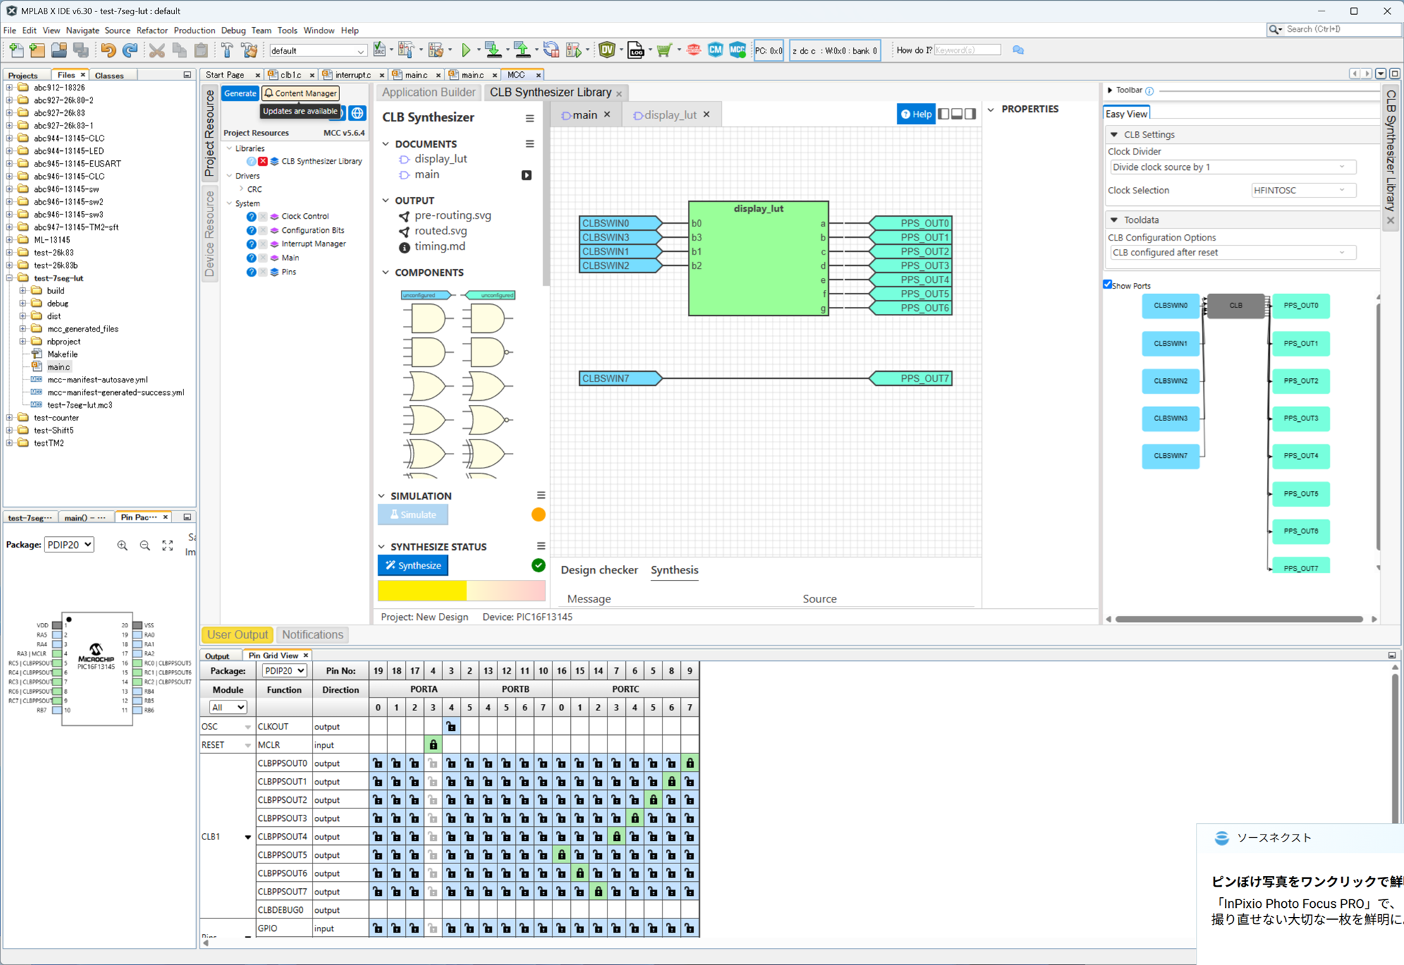1404x965 pixels.
Task: Open the Module All filter dropdown
Action: tap(227, 708)
